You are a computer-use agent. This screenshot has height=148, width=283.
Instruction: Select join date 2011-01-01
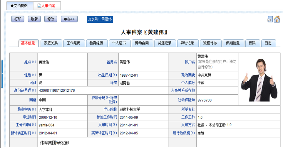point(129,125)
